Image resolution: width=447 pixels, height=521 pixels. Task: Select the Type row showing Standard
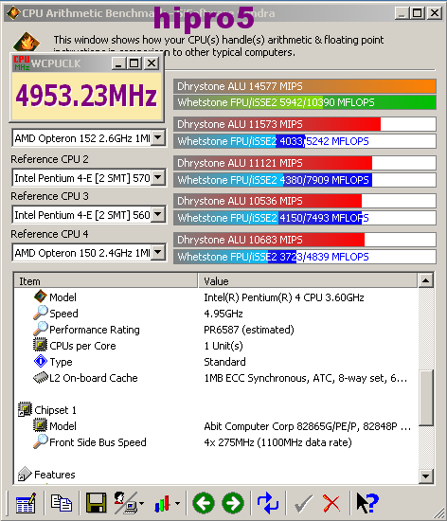pyautogui.click(x=216, y=362)
